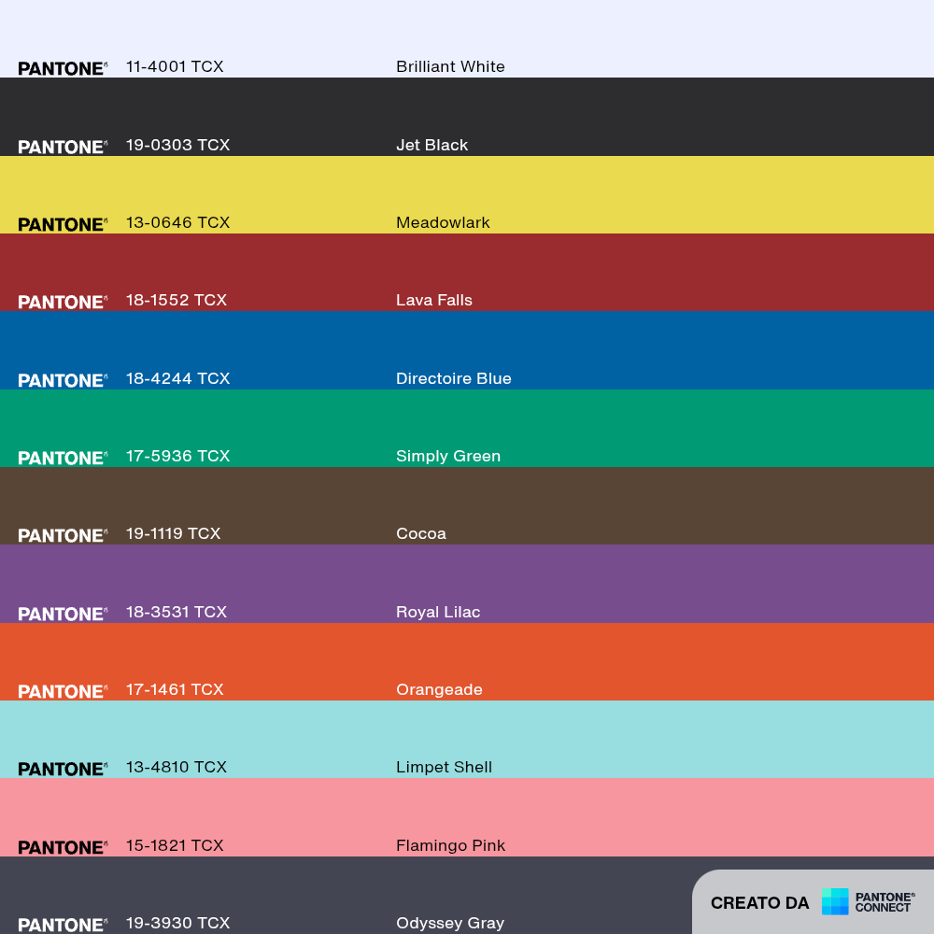Click the PANTONE logo in Limpet Shell row
This screenshot has height=934, width=934.
pos(64,769)
